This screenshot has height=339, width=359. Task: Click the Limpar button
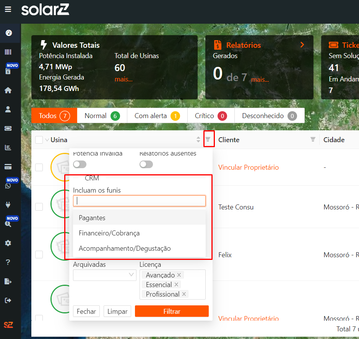117,311
